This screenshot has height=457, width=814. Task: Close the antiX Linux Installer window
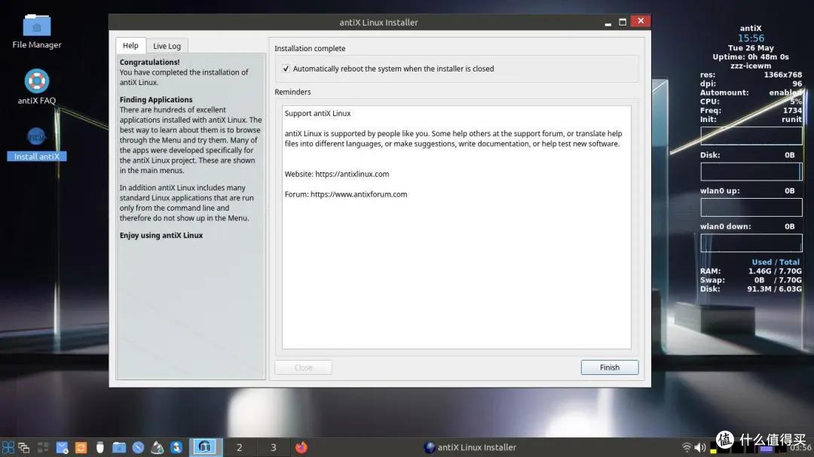point(641,21)
